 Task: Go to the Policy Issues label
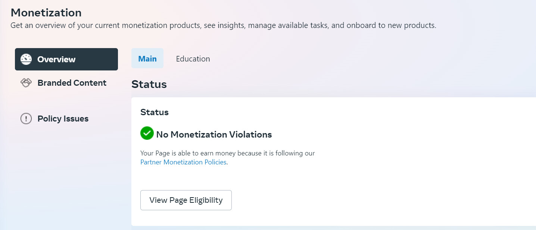point(63,119)
